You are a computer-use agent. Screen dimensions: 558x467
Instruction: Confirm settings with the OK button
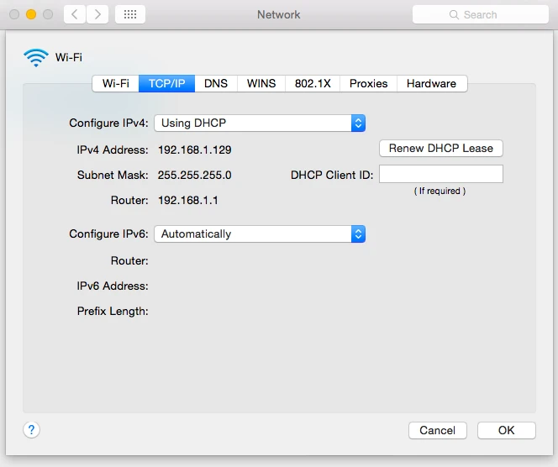coord(506,430)
